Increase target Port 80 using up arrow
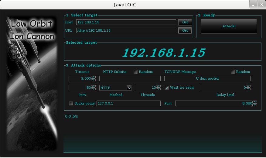This screenshot has height=158, width=266. [94, 86]
